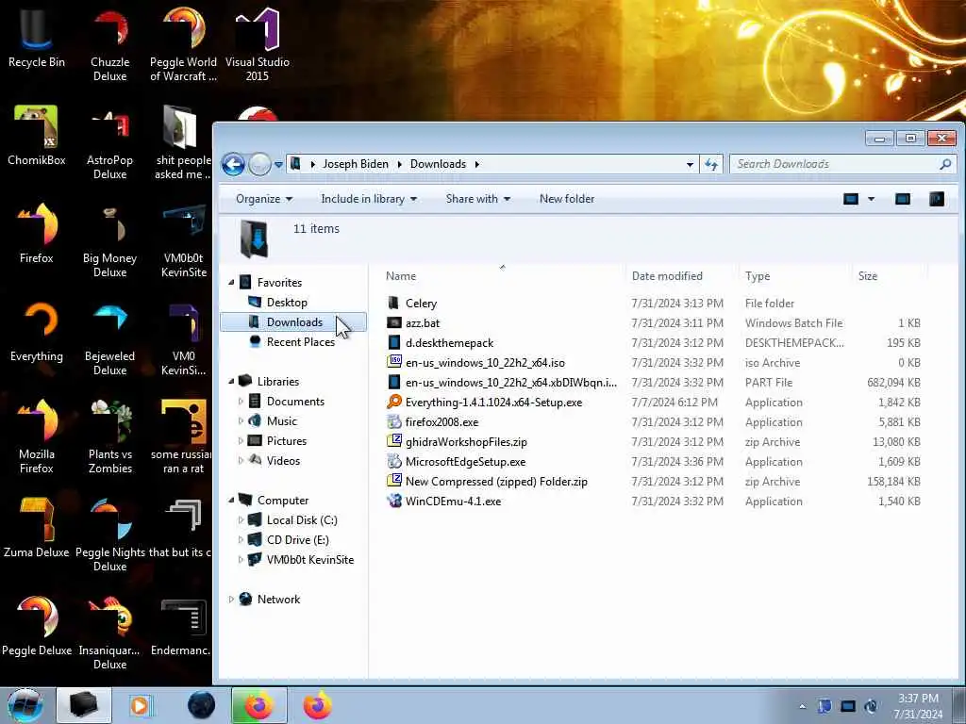This screenshot has height=724, width=966.
Task: Select Insaniquarium Deluxe desktop icon
Action: [x=109, y=633]
